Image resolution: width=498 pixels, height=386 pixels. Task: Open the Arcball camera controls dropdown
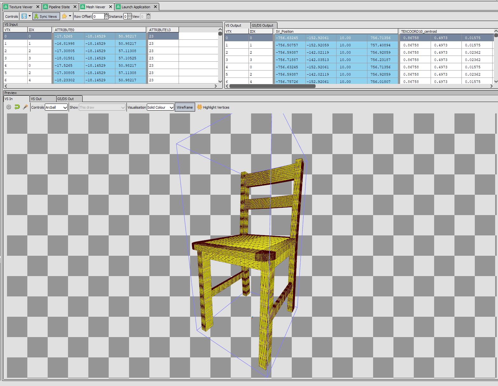coord(56,107)
